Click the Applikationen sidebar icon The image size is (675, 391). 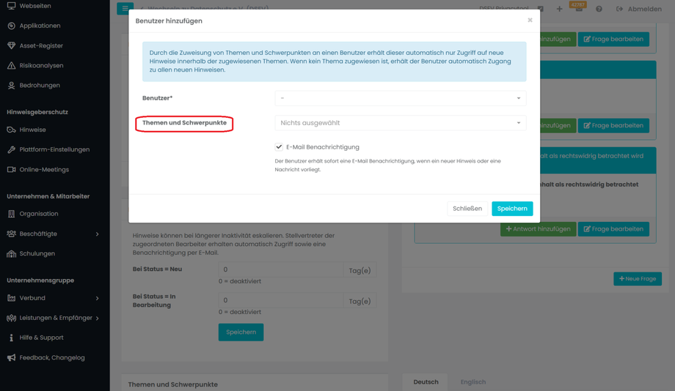11,26
